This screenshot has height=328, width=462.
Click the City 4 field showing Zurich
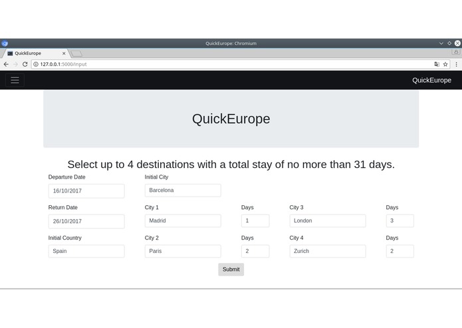328,251
